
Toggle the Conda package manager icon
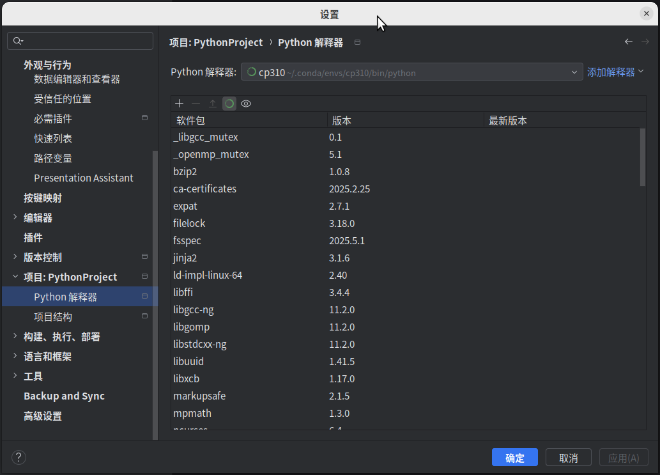229,104
